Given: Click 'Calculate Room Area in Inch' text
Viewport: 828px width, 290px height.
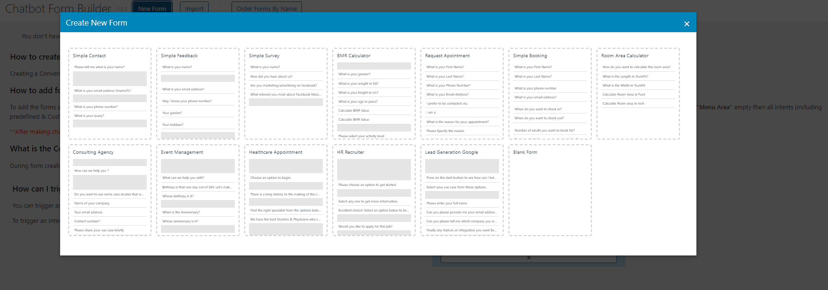Looking at the screenshot, I should click(x=623, y=104).
